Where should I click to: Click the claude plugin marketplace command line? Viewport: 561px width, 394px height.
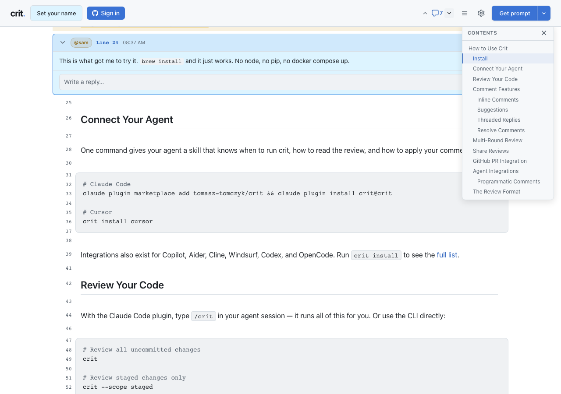pos(237,193)
